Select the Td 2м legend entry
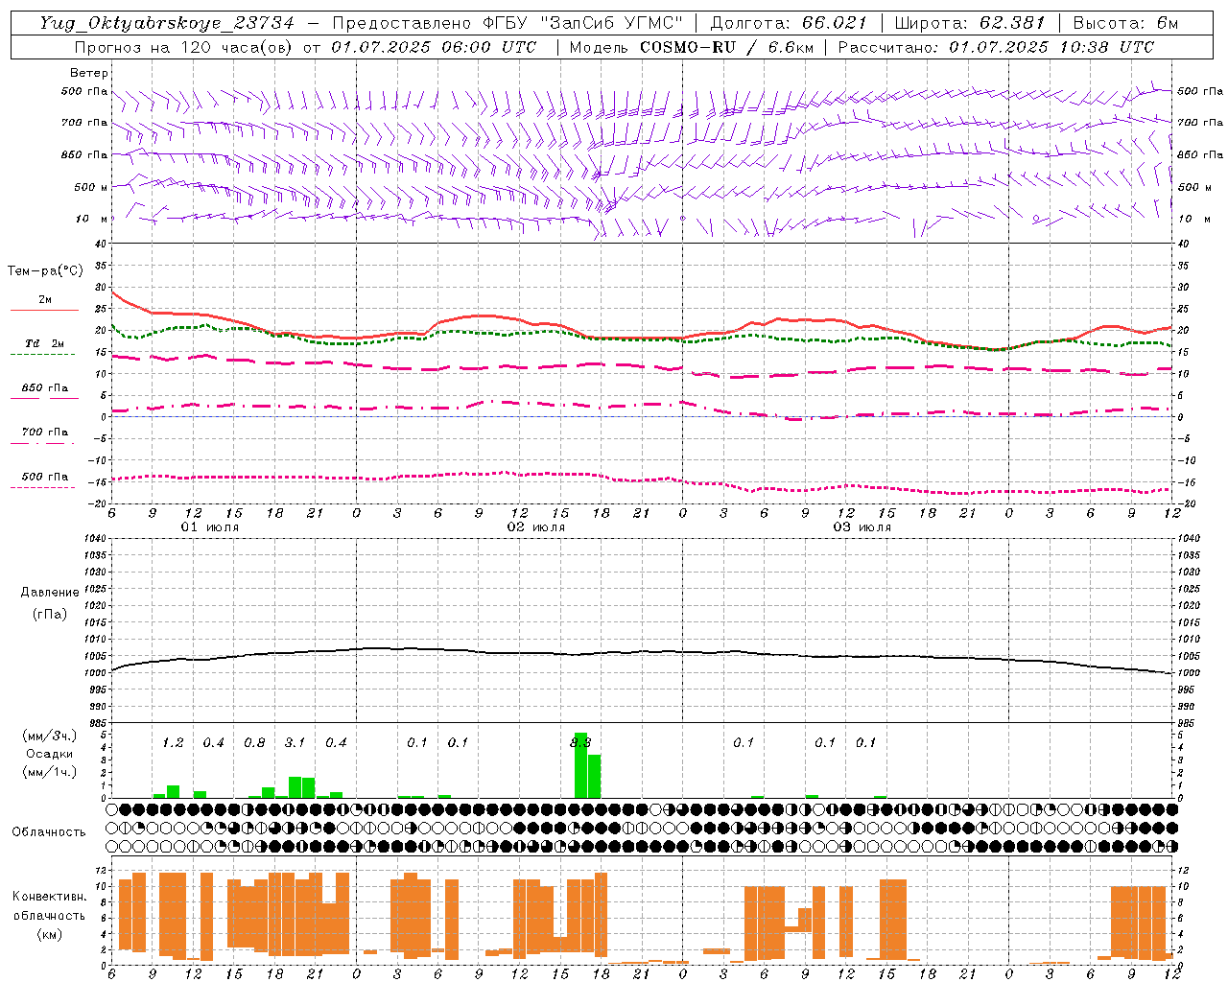 point(45,343)
